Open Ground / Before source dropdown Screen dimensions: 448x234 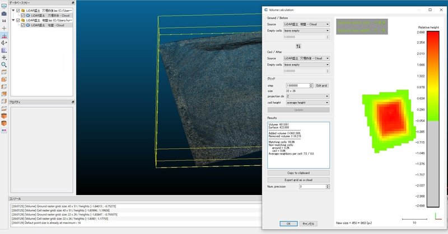click(306, 24)
